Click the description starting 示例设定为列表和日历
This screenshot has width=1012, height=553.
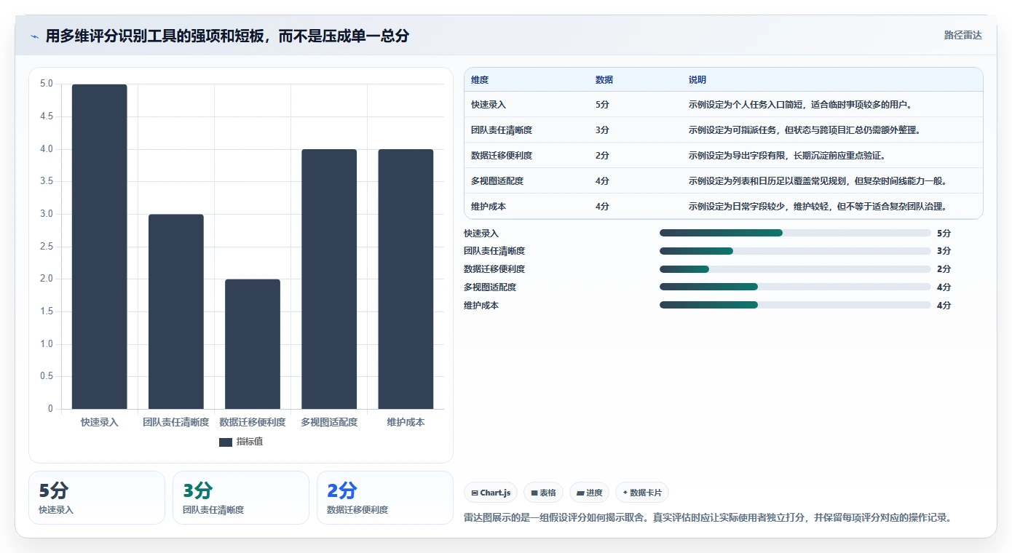(x=818, y=181)
